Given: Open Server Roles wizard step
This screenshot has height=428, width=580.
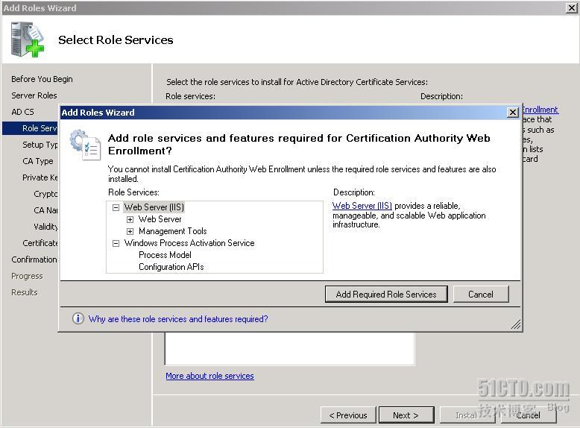Looking at the screenshot, I should (x=34, y=95).
